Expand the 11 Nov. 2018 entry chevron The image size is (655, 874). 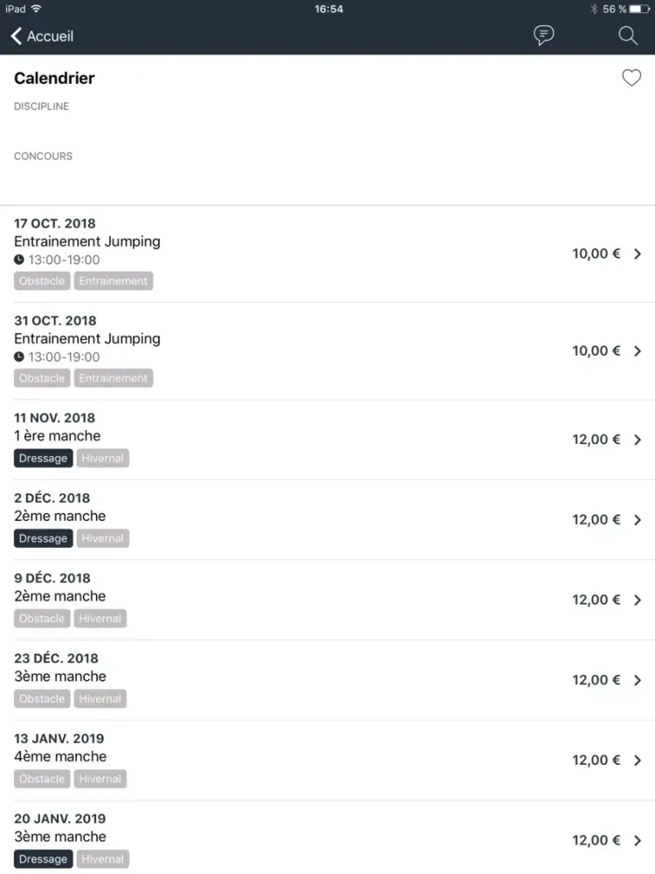pos(638,440)
